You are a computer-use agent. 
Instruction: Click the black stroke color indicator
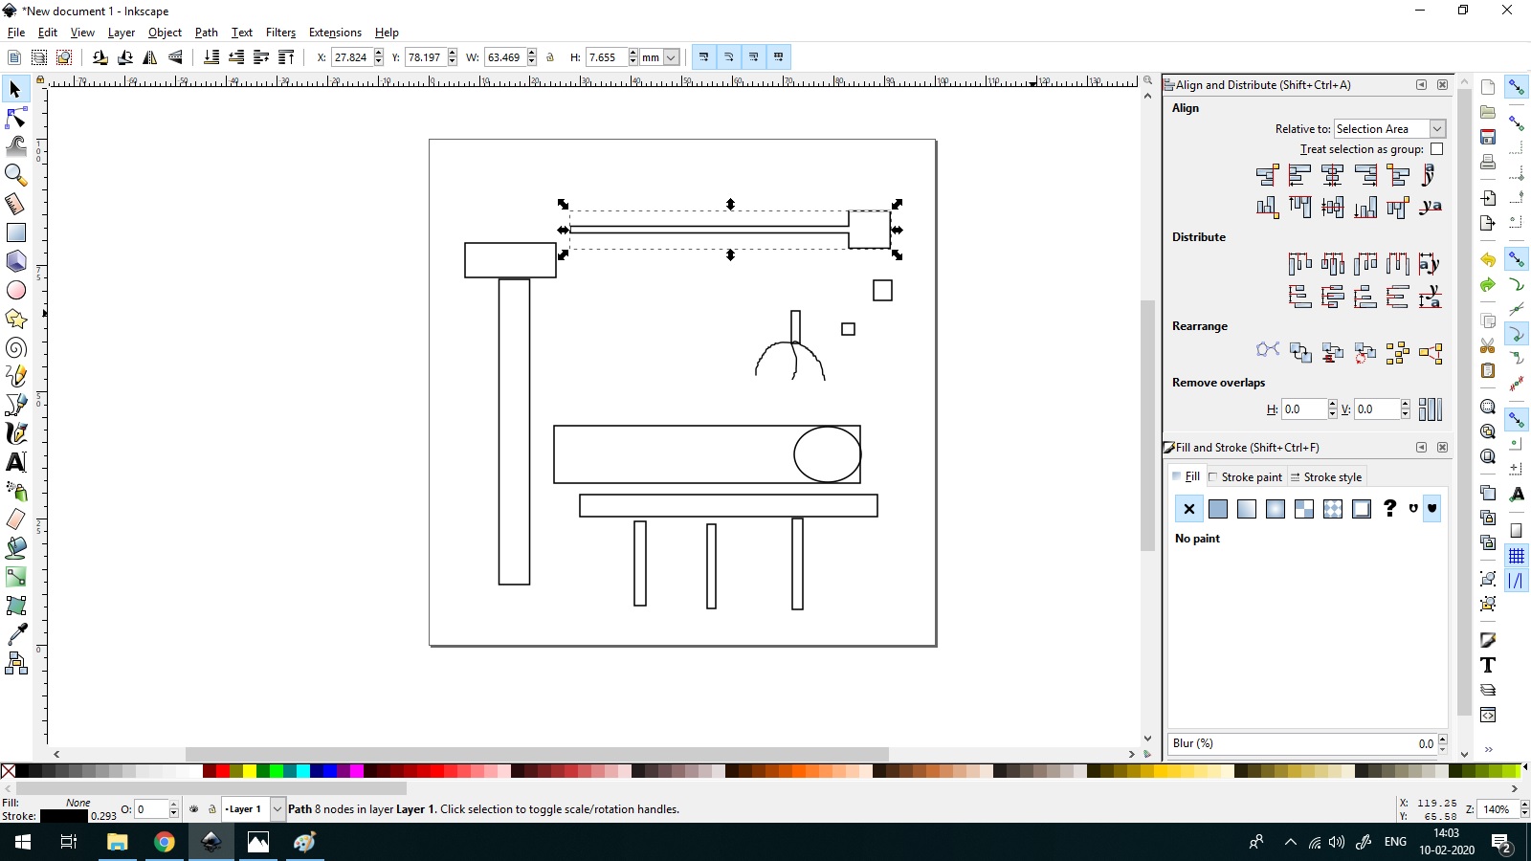tap(64, 816)
